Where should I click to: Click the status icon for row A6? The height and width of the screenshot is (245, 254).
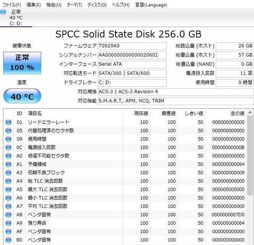(8, 198)
